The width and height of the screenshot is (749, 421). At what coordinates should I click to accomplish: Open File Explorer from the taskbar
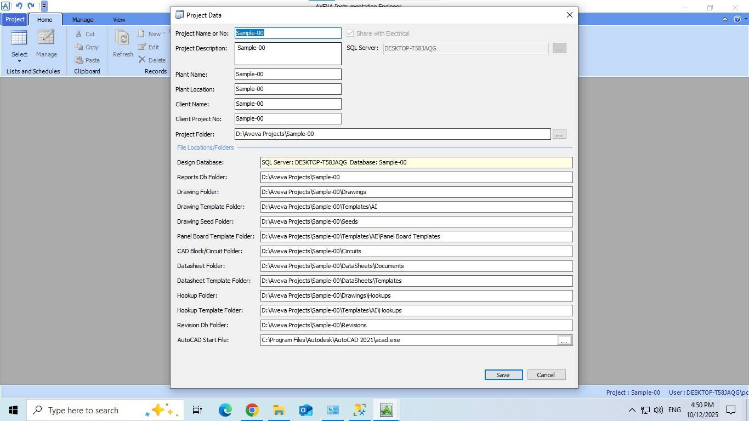279,410
